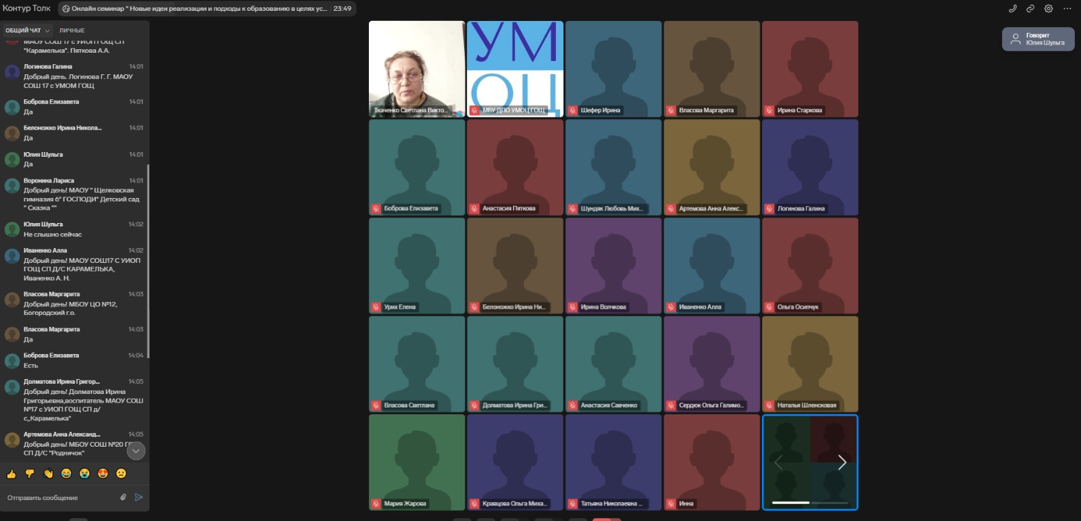The image size is (1081, 521).
Task: Switch to the ЛИЧНЫЕ chat tab
Action: (x=72, y=30)
